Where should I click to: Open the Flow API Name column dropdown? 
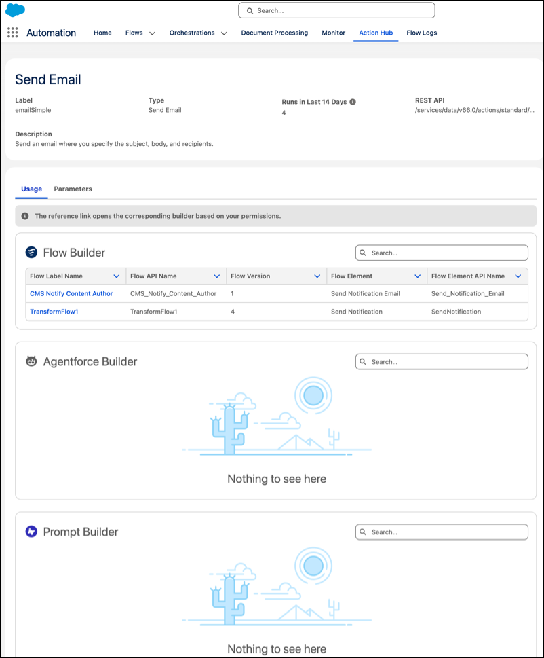(216, 276)
